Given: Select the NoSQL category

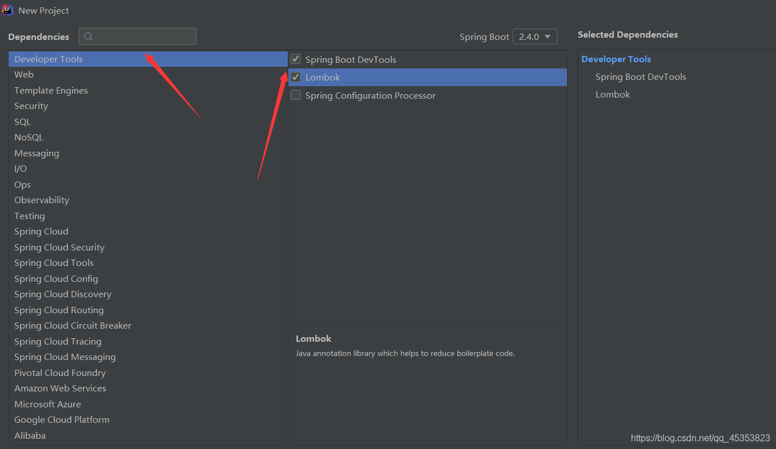Looking at the screenshot, I should tap(148, 137).
